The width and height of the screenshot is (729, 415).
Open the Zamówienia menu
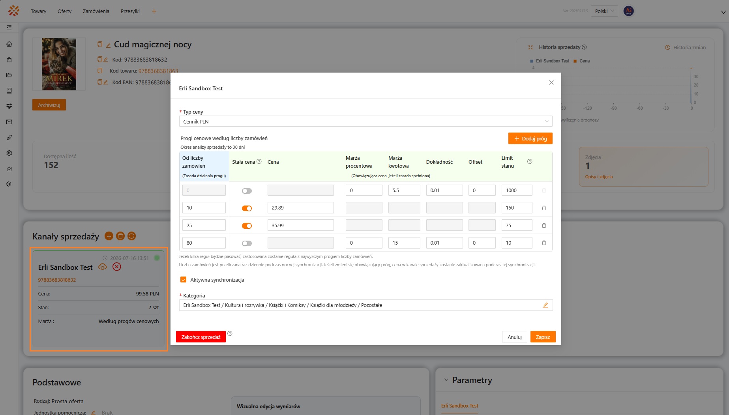point(96,11)
